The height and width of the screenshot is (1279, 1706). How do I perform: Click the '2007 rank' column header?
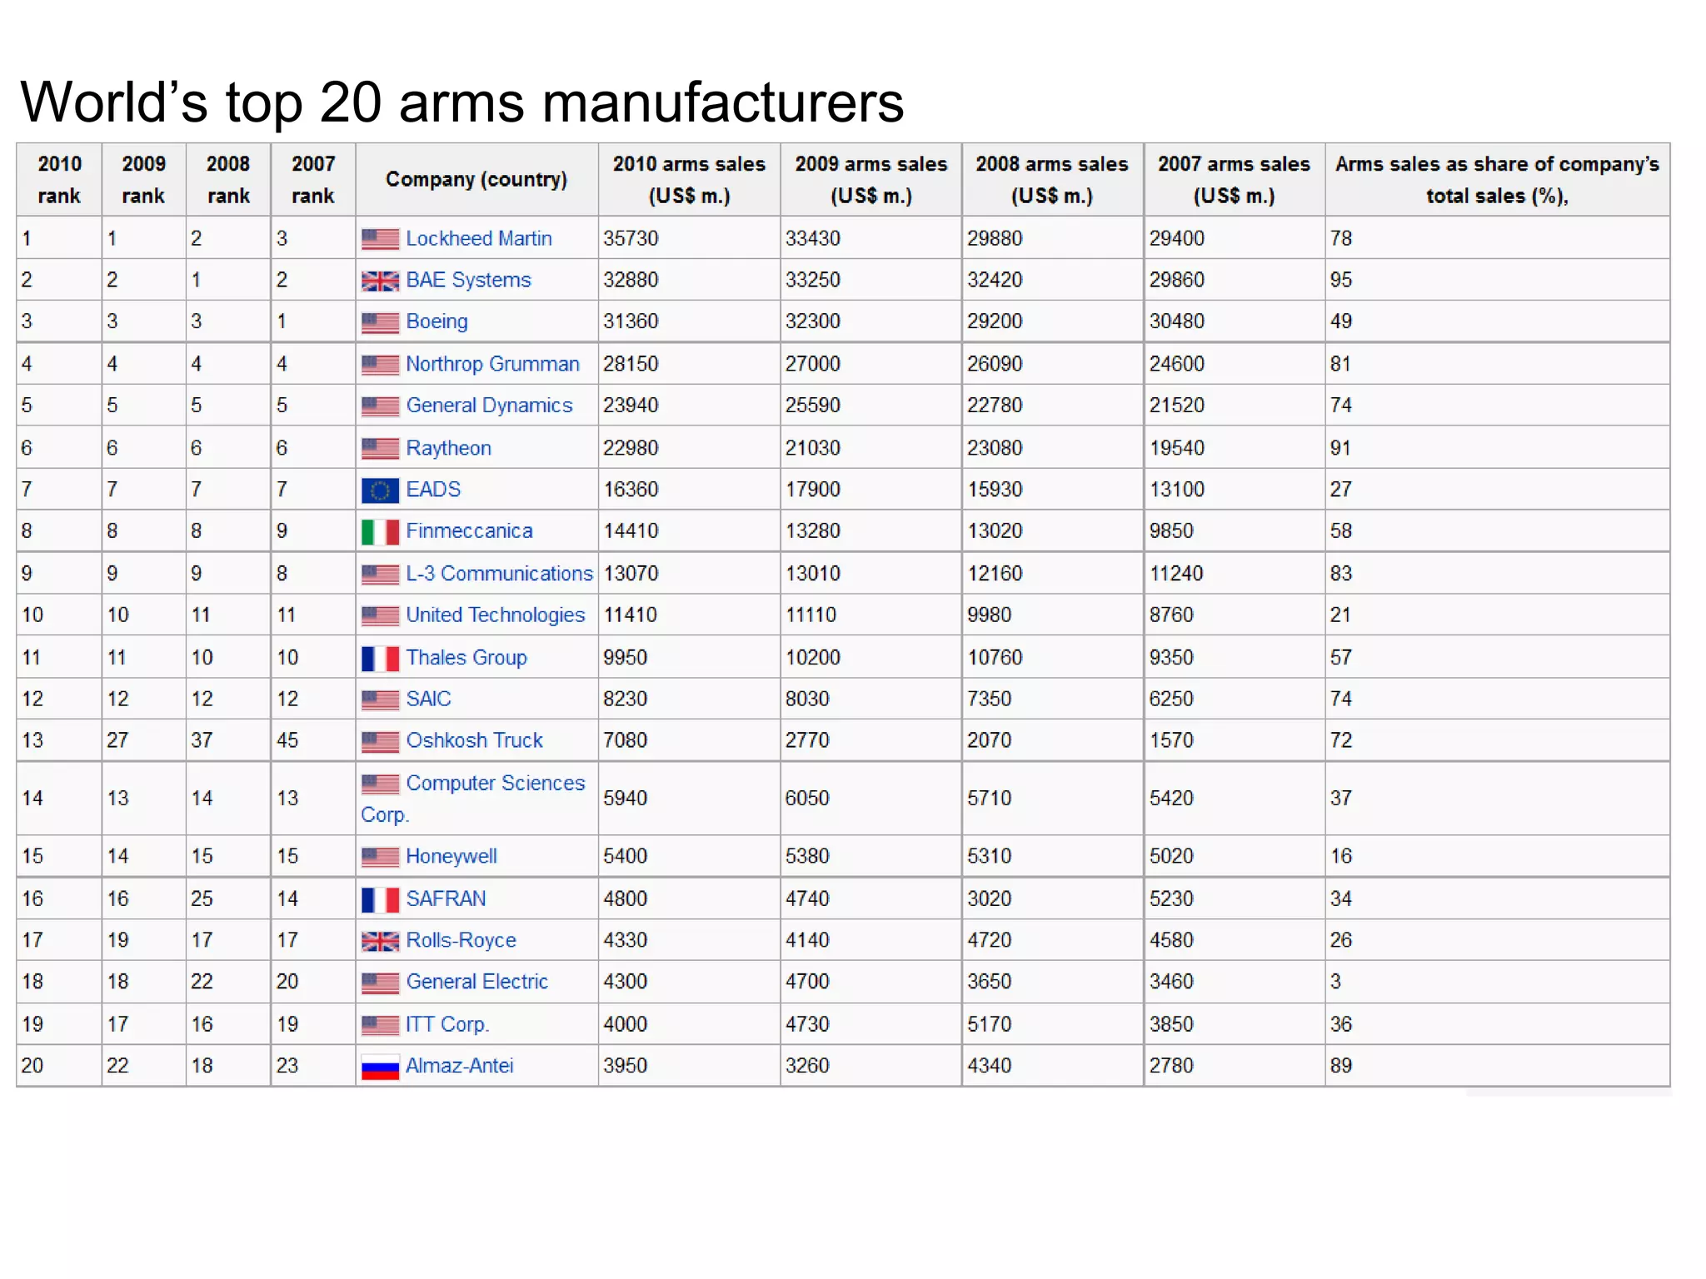(313, 180)
